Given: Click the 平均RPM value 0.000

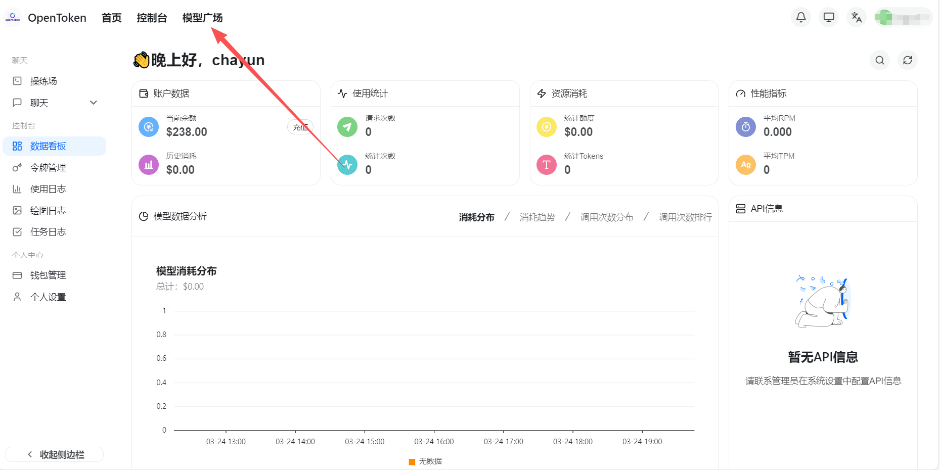Looking at the screenshot, I should click(x=778, y=132).
